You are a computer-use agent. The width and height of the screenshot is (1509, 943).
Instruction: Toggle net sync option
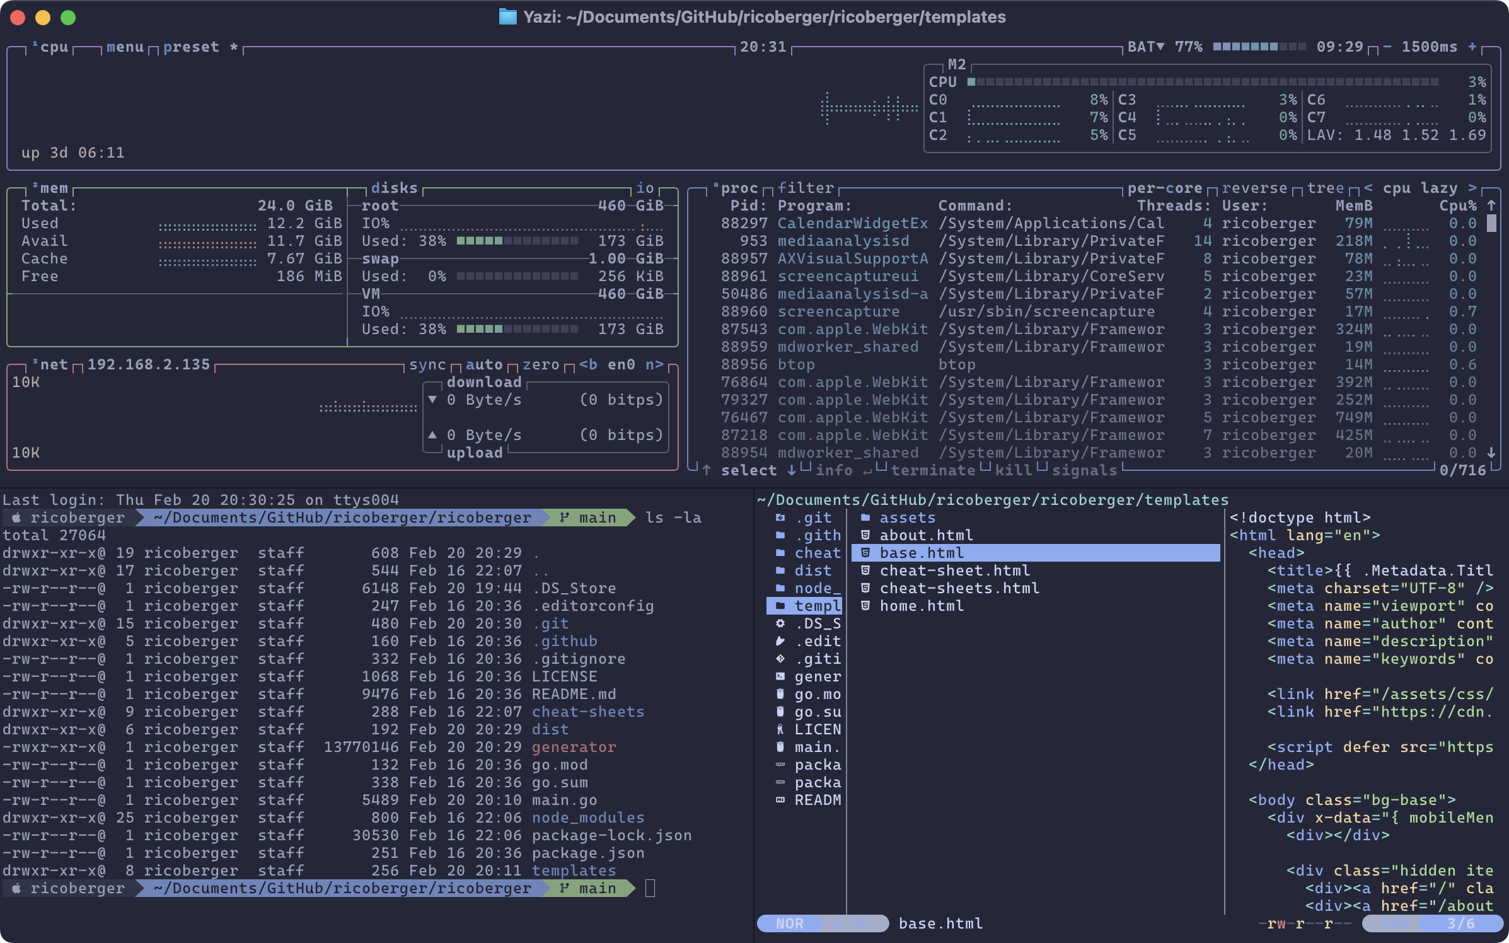[x=427, y=364]
